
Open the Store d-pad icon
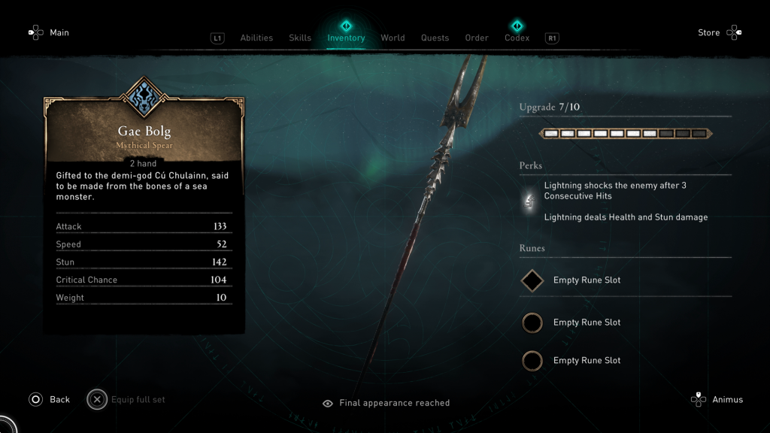point(734,33)
